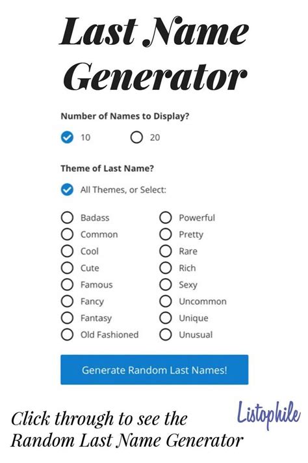
Task: Pick the Pretty theme radio button
Action: 166,234
